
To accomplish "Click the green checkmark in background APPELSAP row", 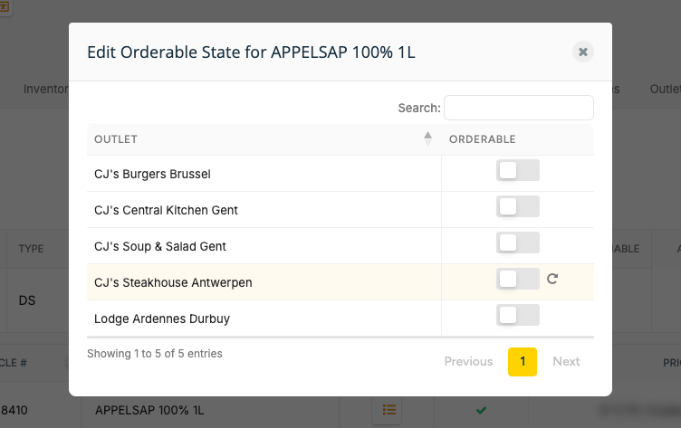I will point(481,410).
